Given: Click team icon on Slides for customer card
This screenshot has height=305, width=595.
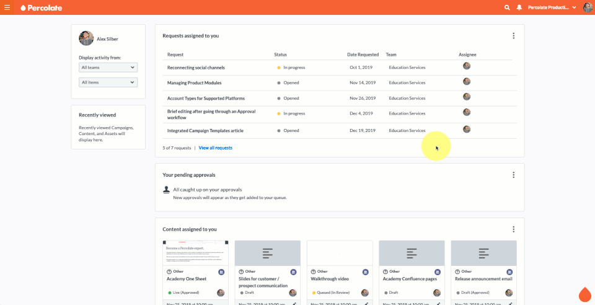Looking at the screenshot, I should coord(293,272).
